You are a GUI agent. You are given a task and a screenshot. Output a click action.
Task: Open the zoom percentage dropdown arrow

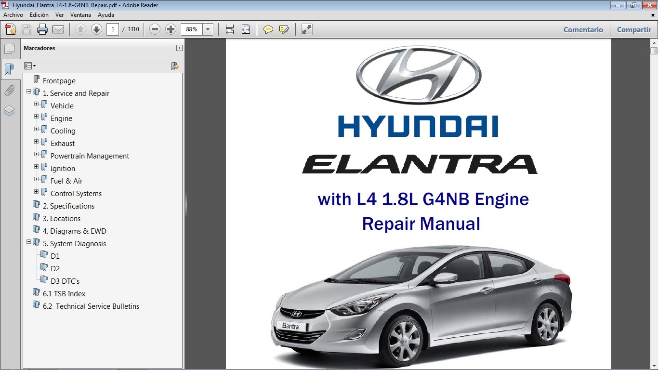tap(208, 29)
